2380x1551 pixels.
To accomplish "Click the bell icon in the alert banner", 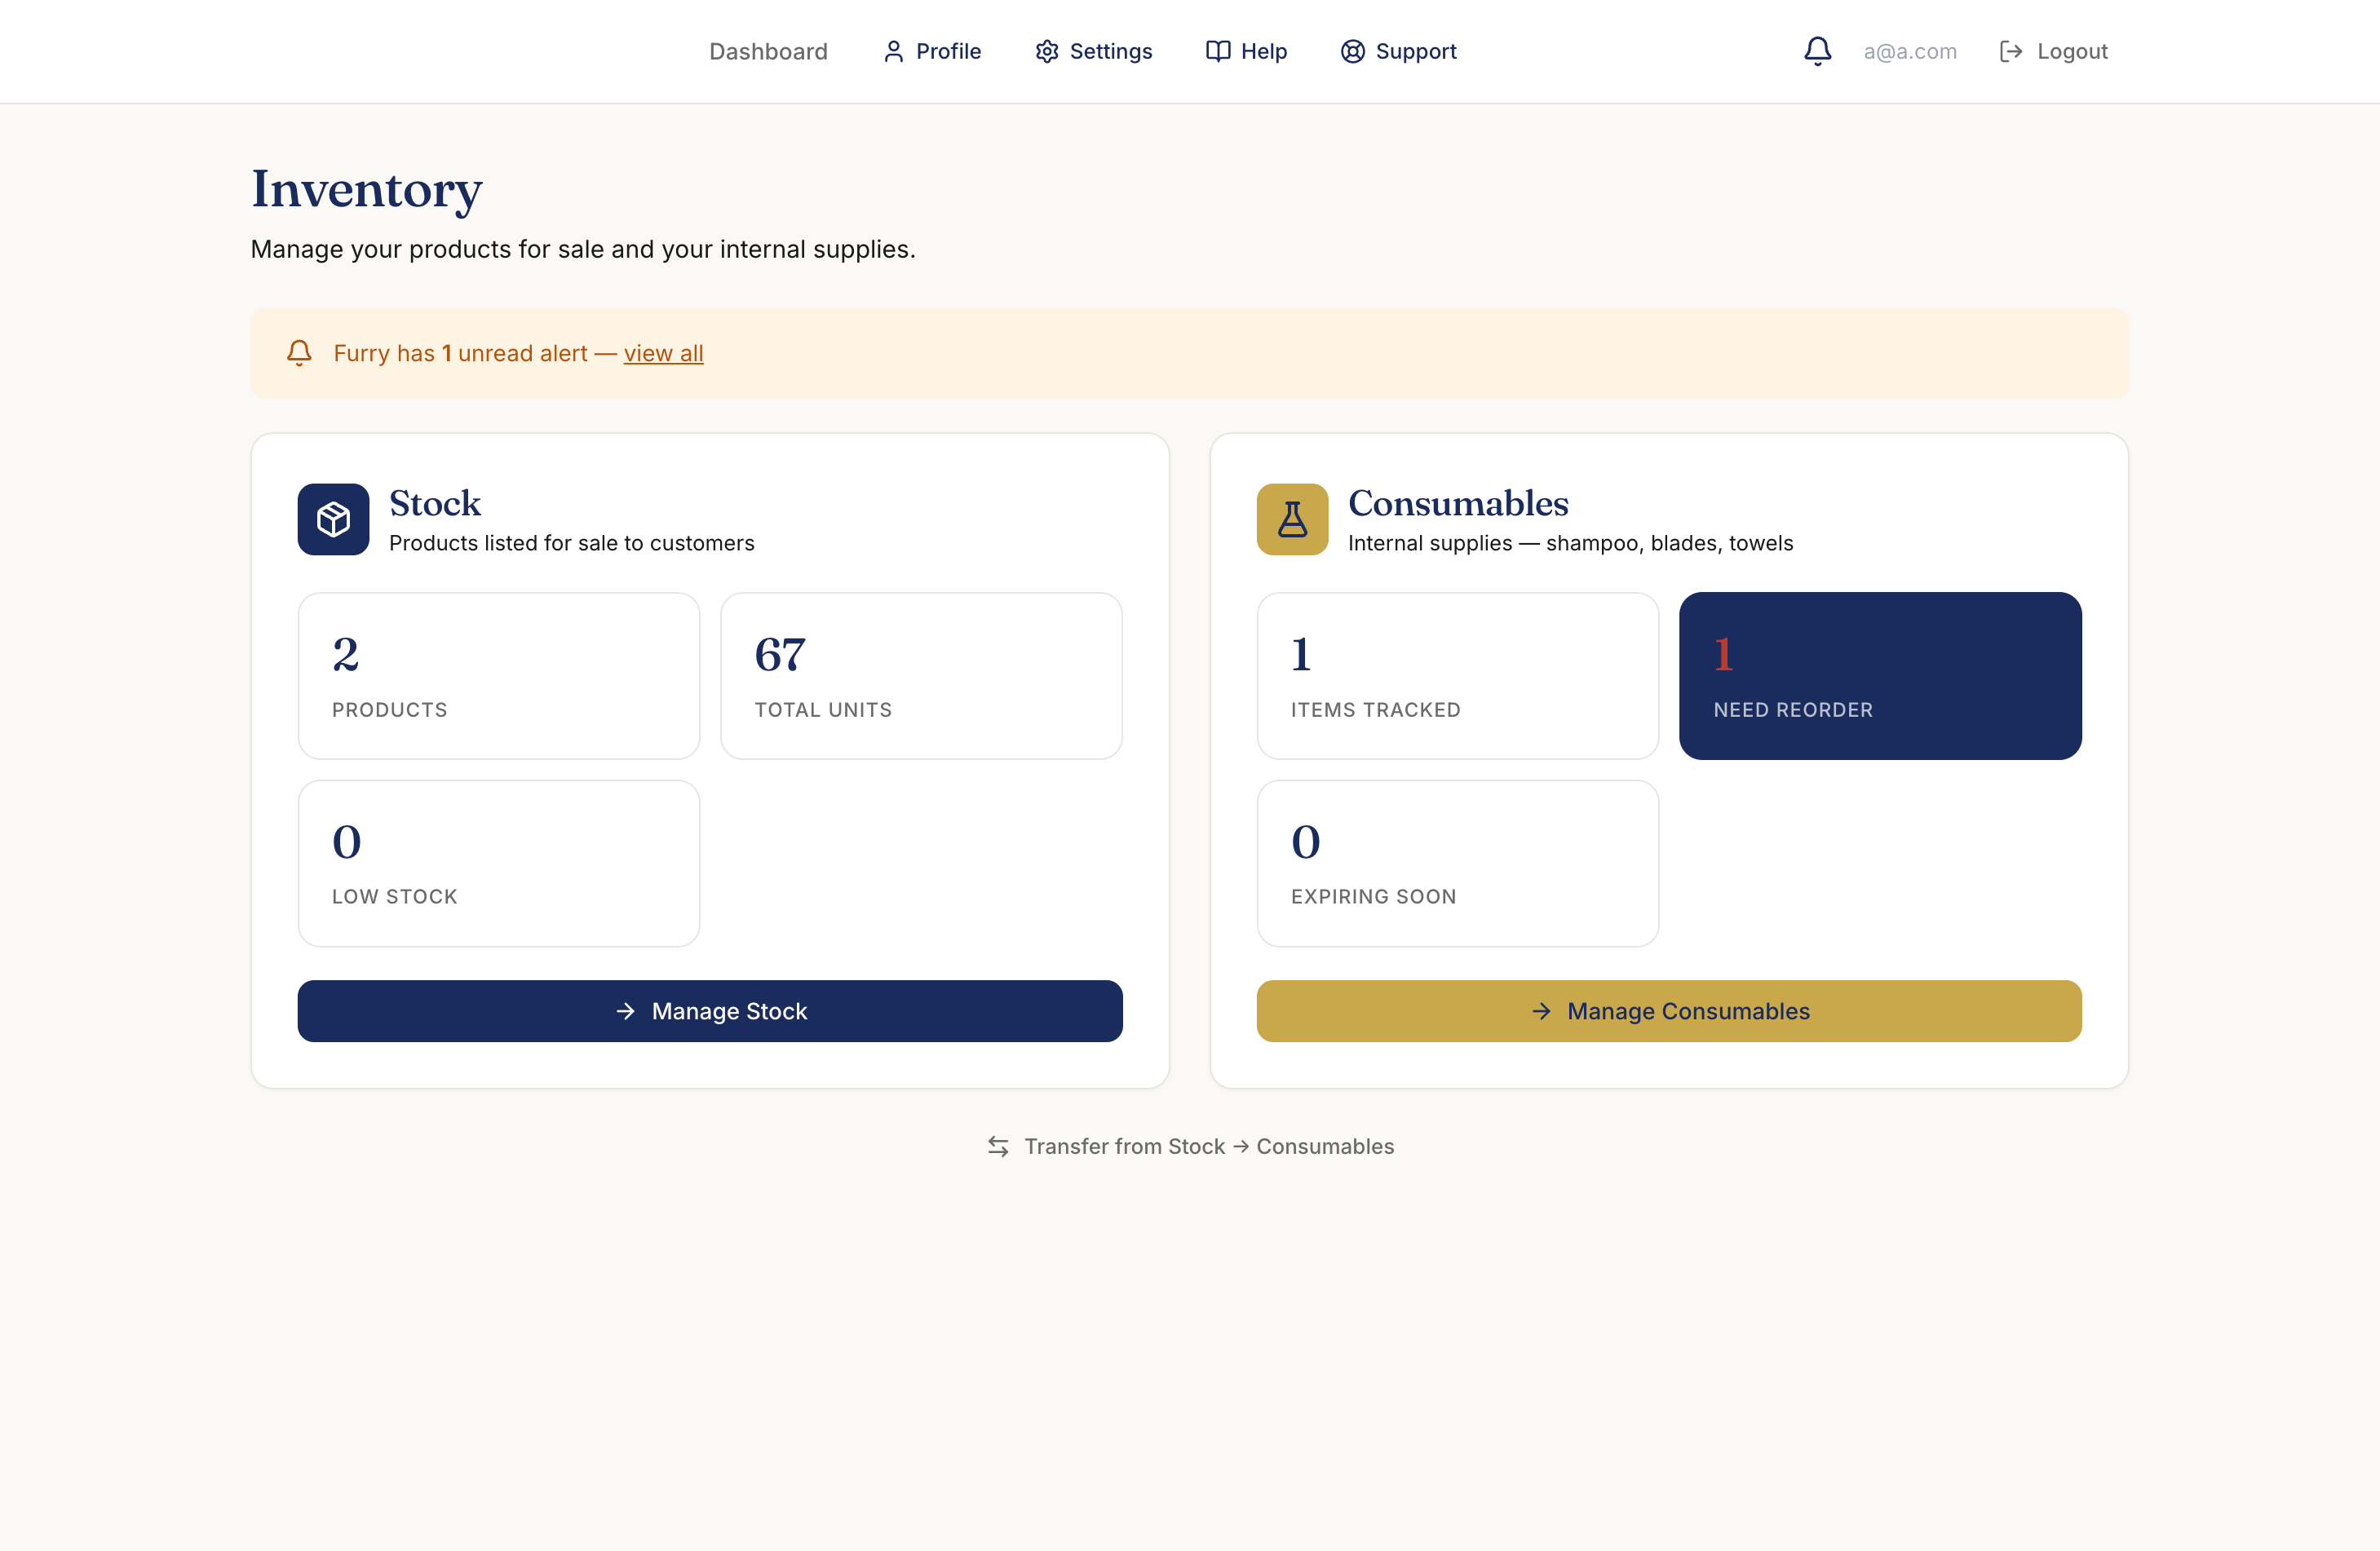I will 299,353.
